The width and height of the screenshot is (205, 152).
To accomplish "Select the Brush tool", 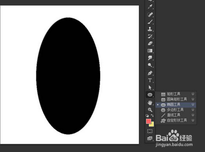I will coord(150,22).
